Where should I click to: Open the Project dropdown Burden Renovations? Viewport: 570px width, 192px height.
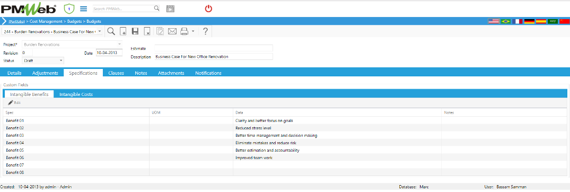[72, 45]
